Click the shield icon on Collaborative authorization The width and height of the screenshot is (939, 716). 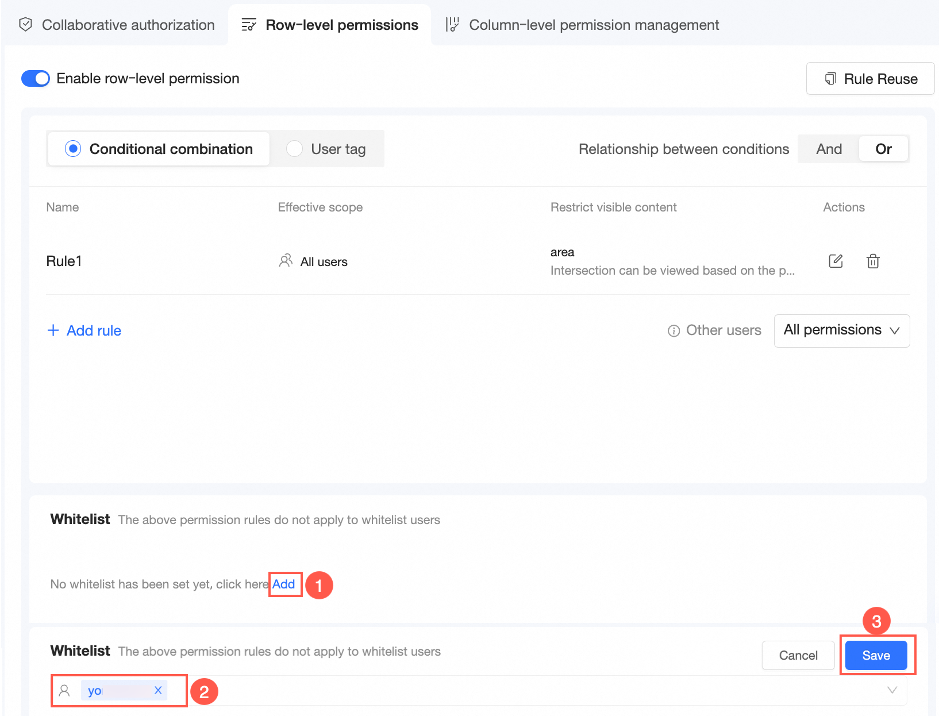[25, 25]
